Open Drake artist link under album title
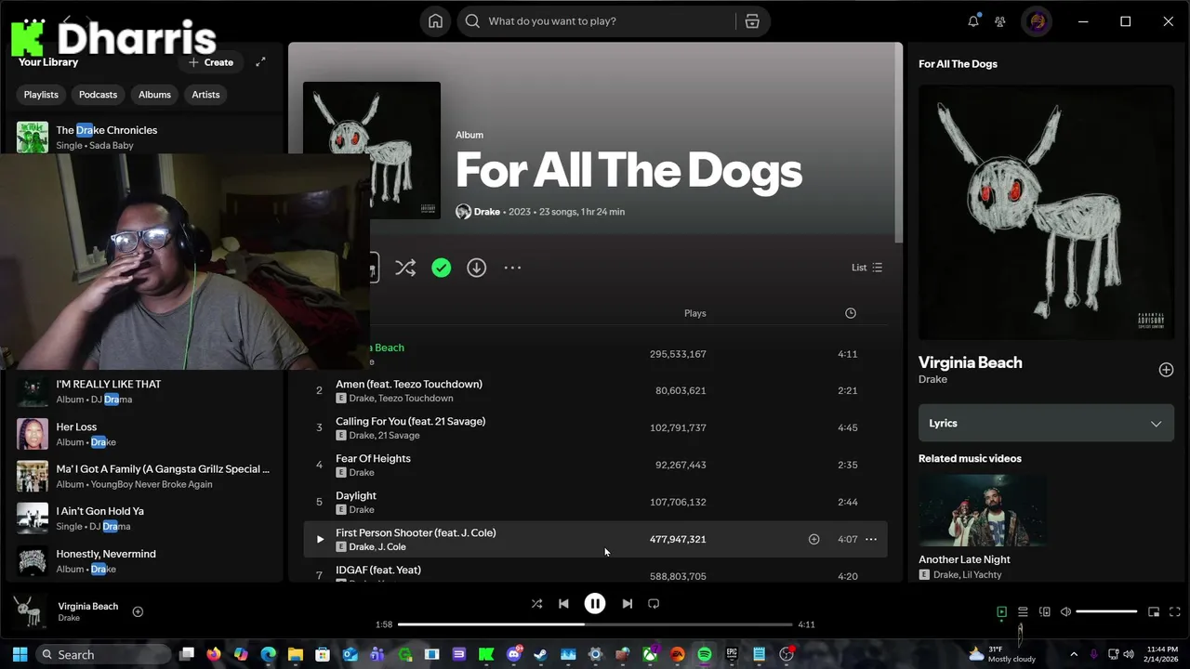The width and height of the screenshot is (1190, 669). (x=487, y=212)
